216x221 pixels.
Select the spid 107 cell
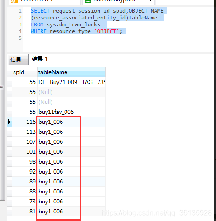point(24,142)
